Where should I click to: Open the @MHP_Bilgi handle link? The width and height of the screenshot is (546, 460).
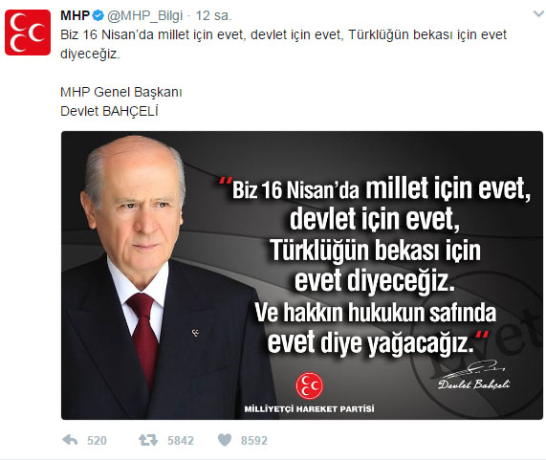144,15
